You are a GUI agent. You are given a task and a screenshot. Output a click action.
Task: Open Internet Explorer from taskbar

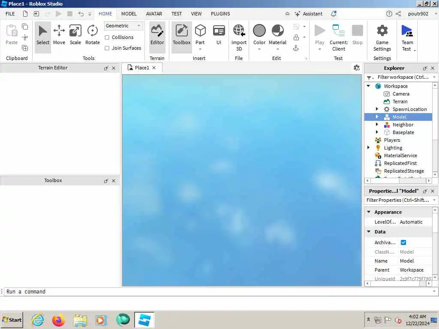[x=38, y=320]
